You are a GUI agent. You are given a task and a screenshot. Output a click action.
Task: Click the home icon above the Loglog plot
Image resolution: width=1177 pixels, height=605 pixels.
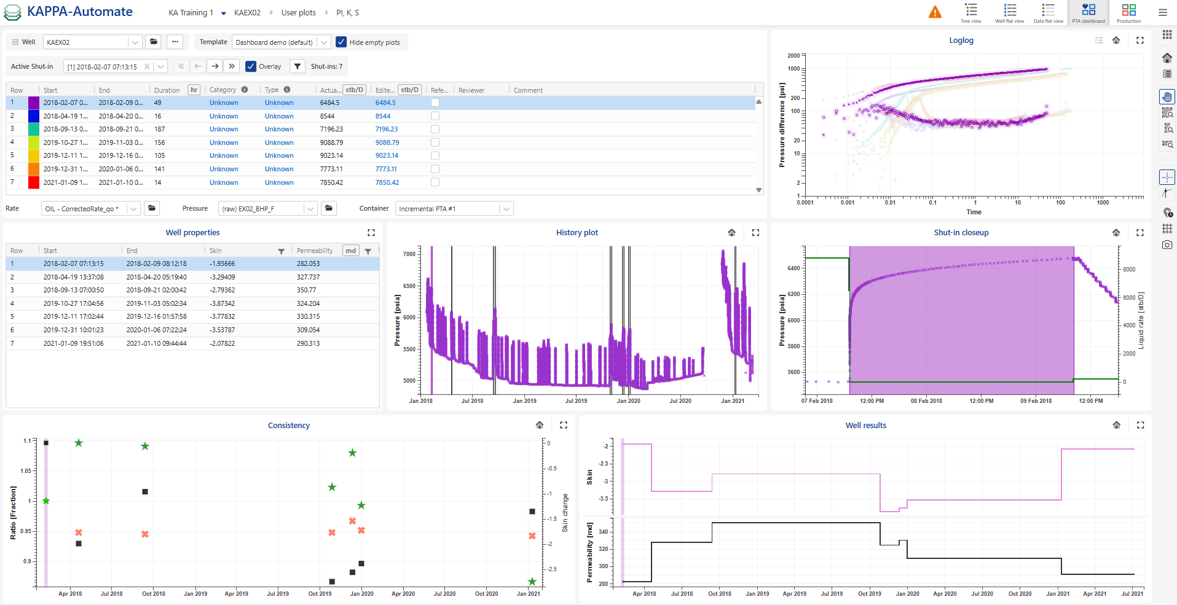(x=1117, y=41)
